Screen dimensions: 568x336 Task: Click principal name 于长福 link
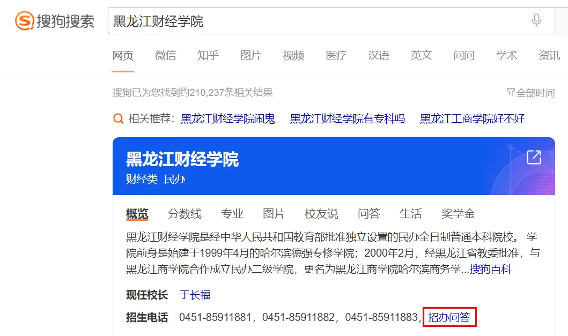(x=195, y=295)
